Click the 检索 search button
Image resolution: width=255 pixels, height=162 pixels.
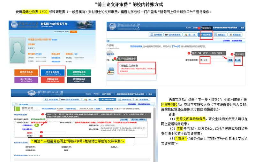[x=230, y=60]
